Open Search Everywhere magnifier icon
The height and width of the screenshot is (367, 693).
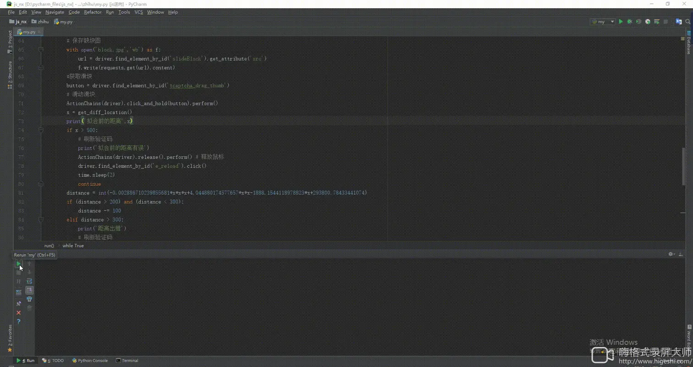point(687,22)
